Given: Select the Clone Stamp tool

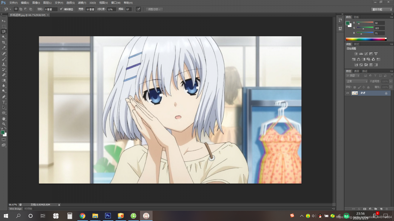Looking at the screenshot, I should [4, 64].
